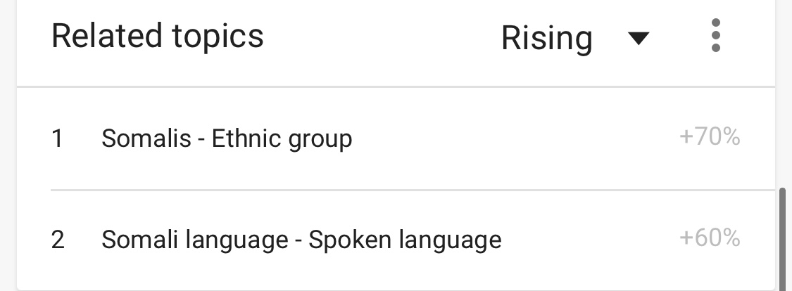Screen dimensions: 792x291
Task: Click the +70% rise percentage
Action: [709, 137]
